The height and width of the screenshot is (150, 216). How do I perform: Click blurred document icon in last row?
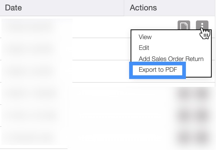[184, 137]
